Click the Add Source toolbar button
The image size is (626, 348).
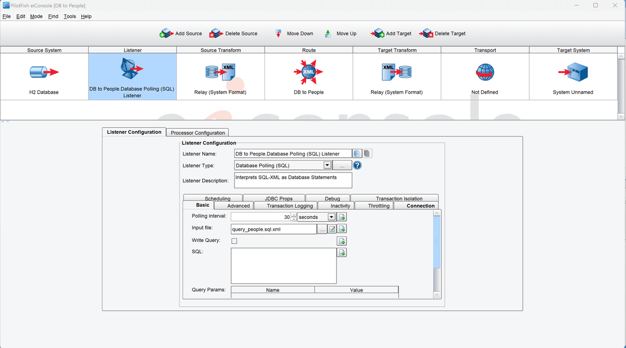coord(181,34)
